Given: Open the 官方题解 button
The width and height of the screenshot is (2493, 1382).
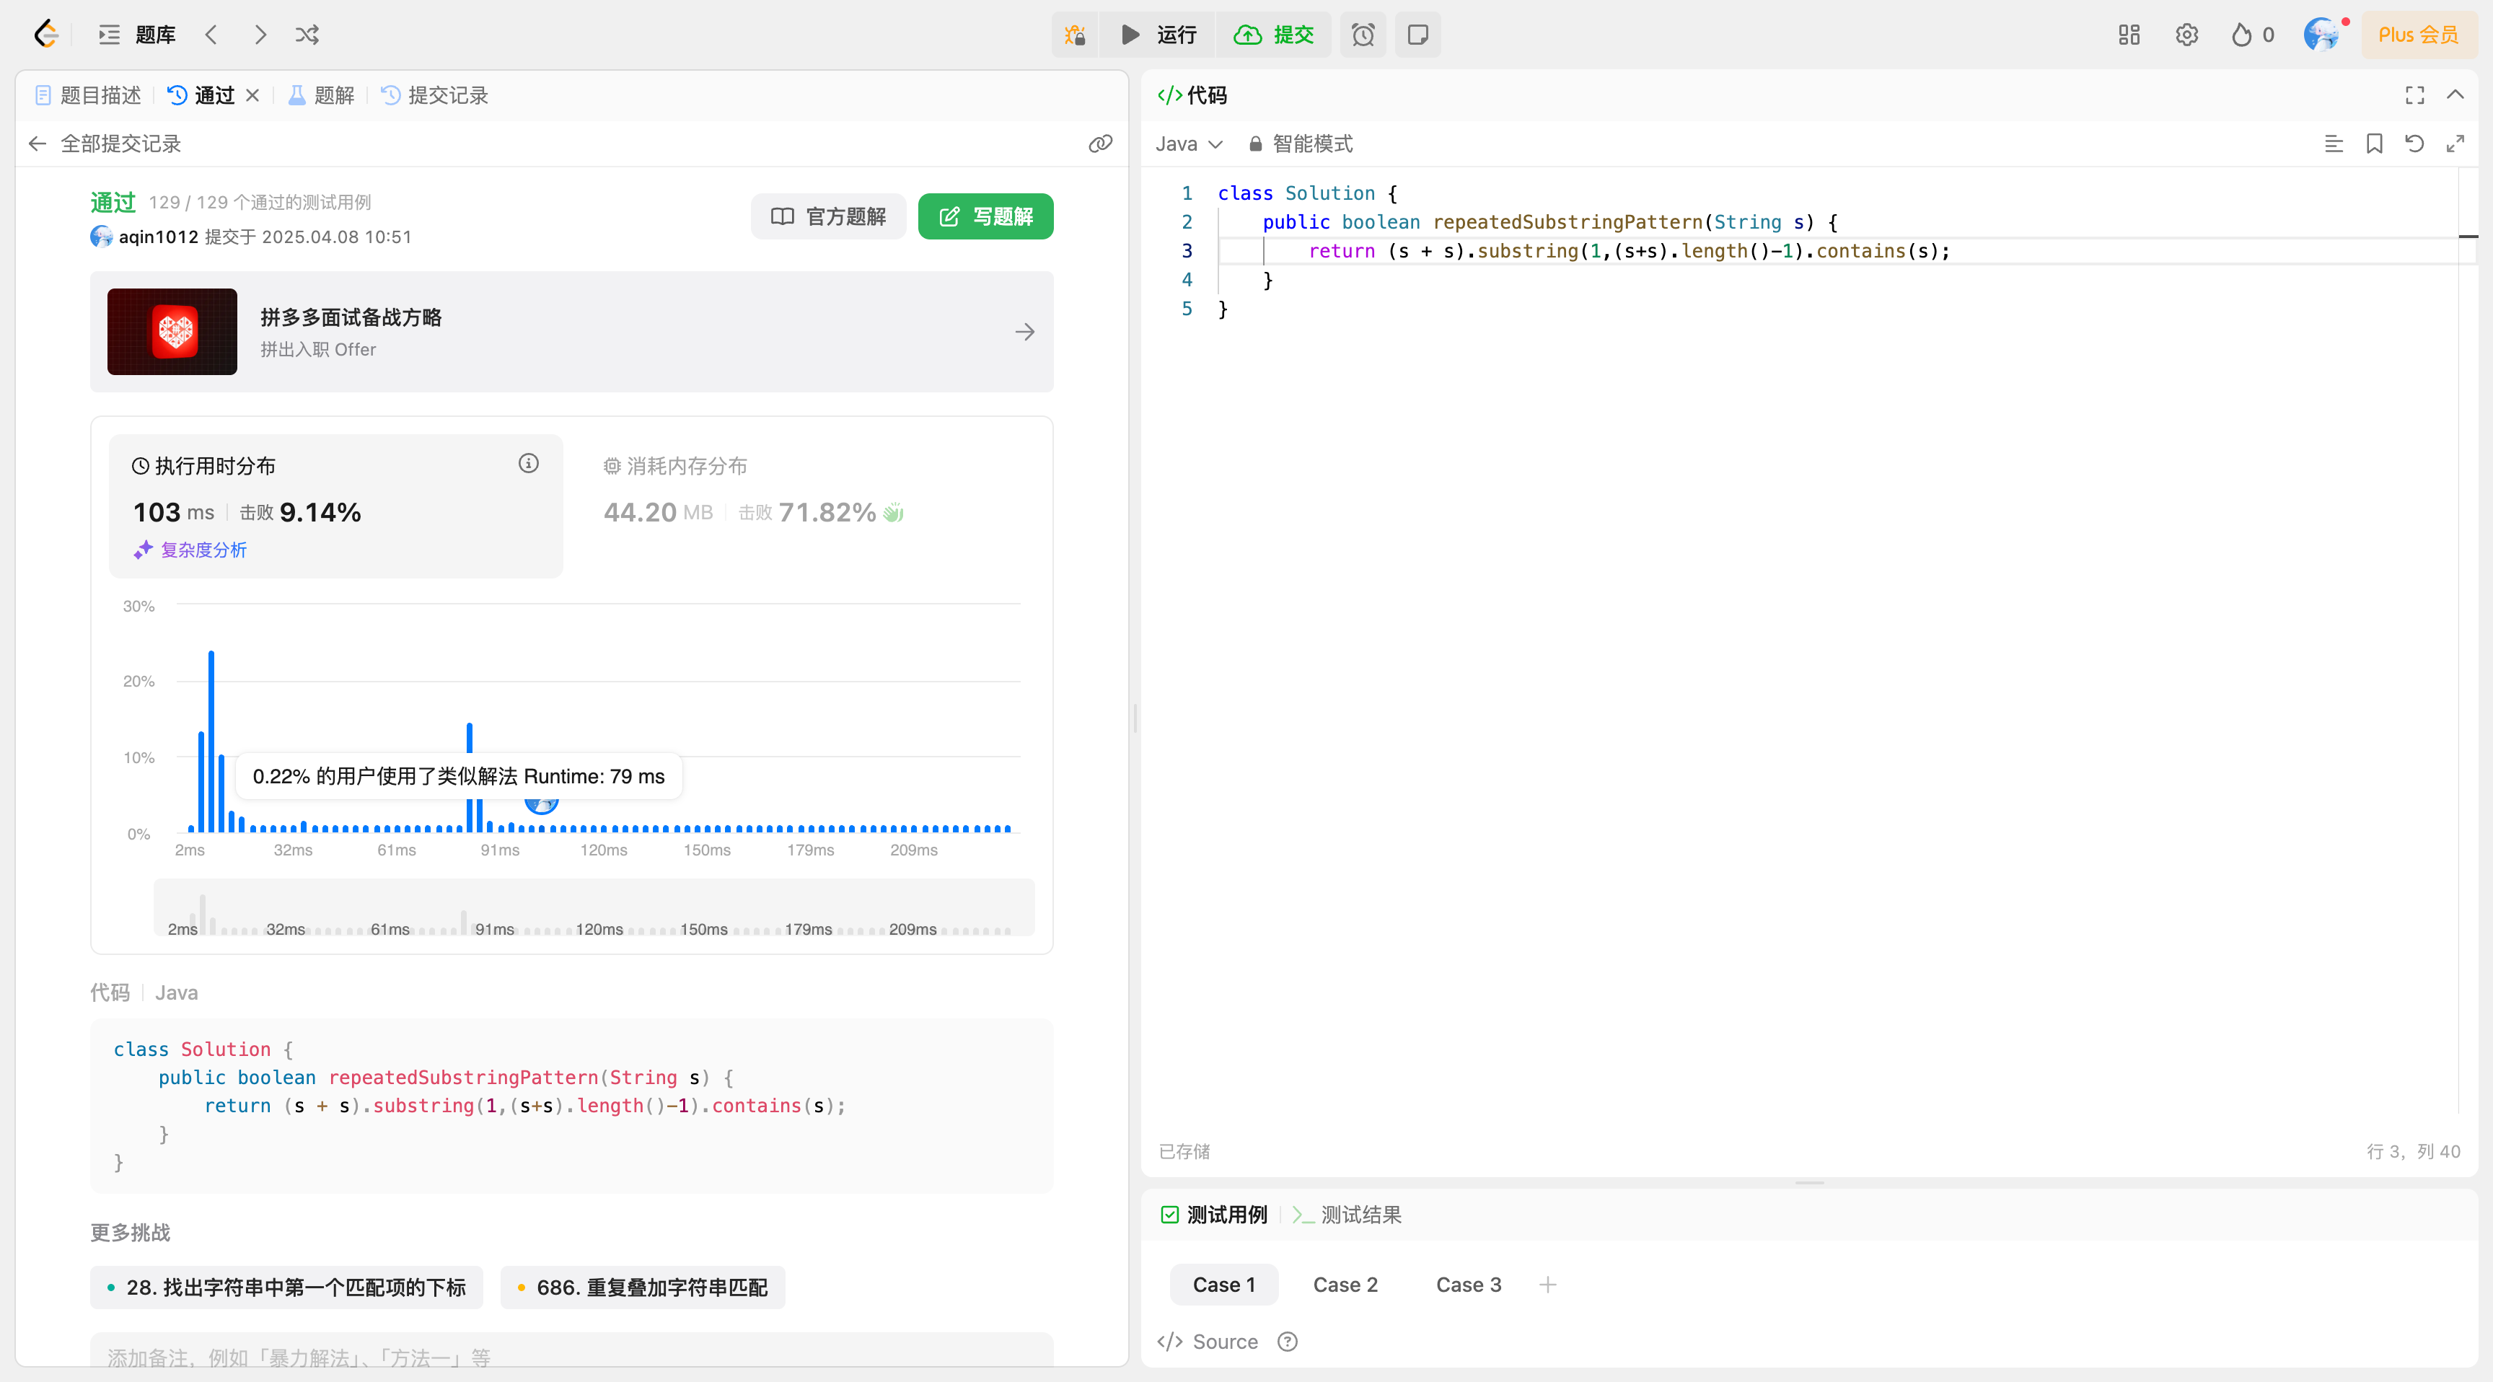Looking at the screenshot, I should 827,216.
